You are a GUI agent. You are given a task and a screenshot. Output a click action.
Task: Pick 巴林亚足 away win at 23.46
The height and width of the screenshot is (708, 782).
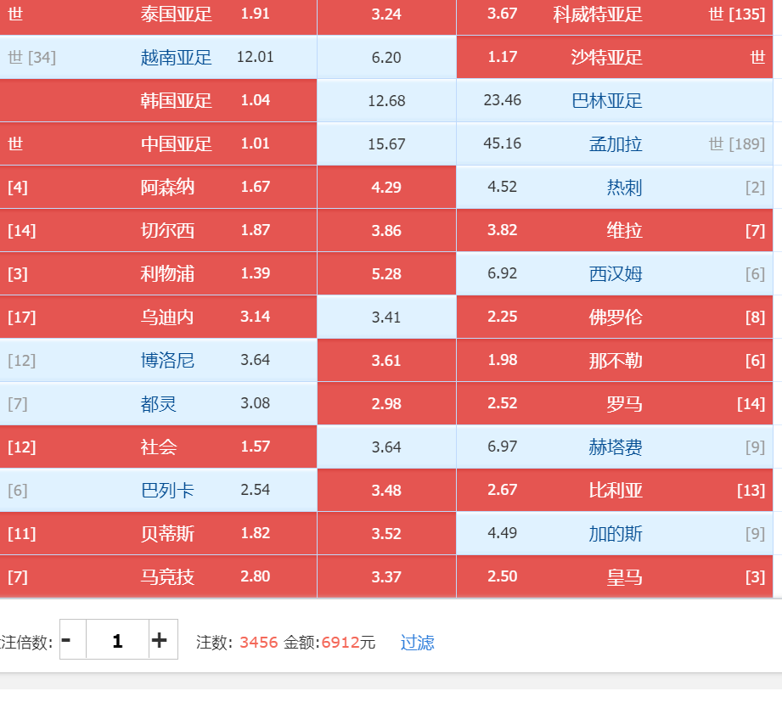pos(615,101)
